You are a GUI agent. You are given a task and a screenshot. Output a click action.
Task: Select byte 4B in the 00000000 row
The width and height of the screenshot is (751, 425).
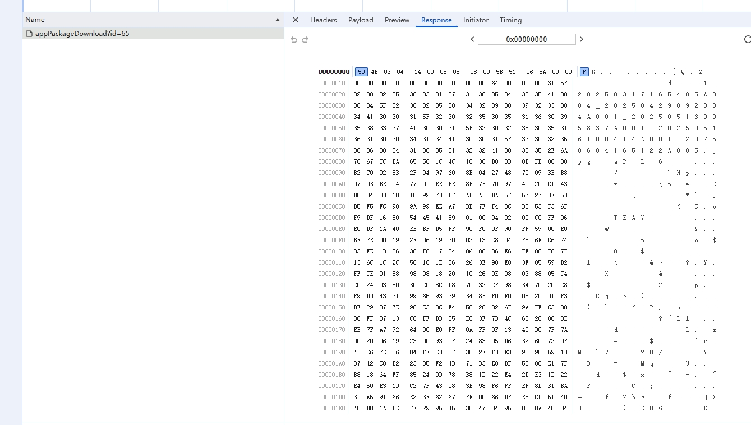374,72
